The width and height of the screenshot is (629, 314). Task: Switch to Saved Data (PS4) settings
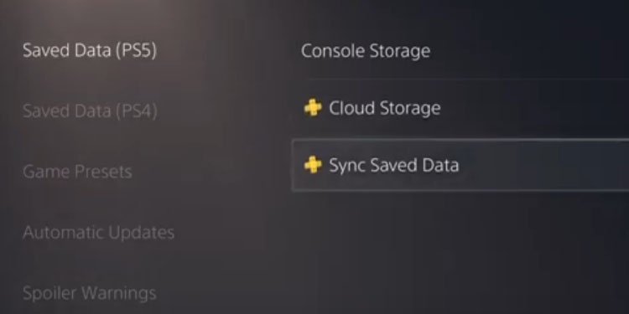coord(90,111)
